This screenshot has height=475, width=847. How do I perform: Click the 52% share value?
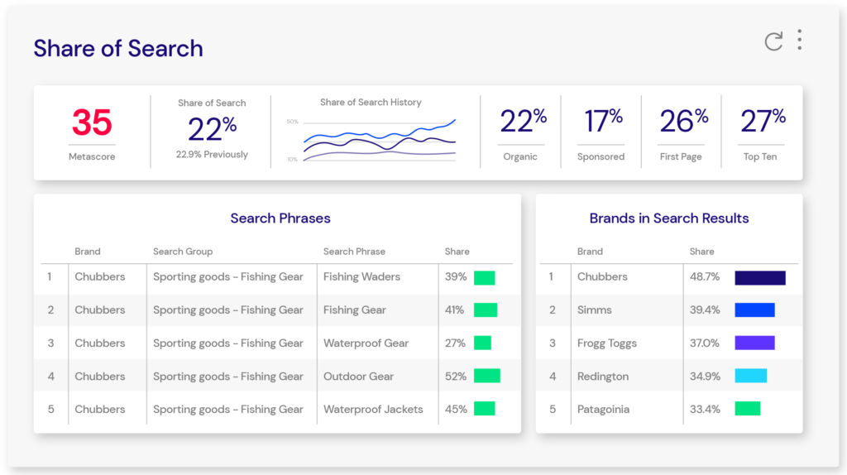(456, 376)
